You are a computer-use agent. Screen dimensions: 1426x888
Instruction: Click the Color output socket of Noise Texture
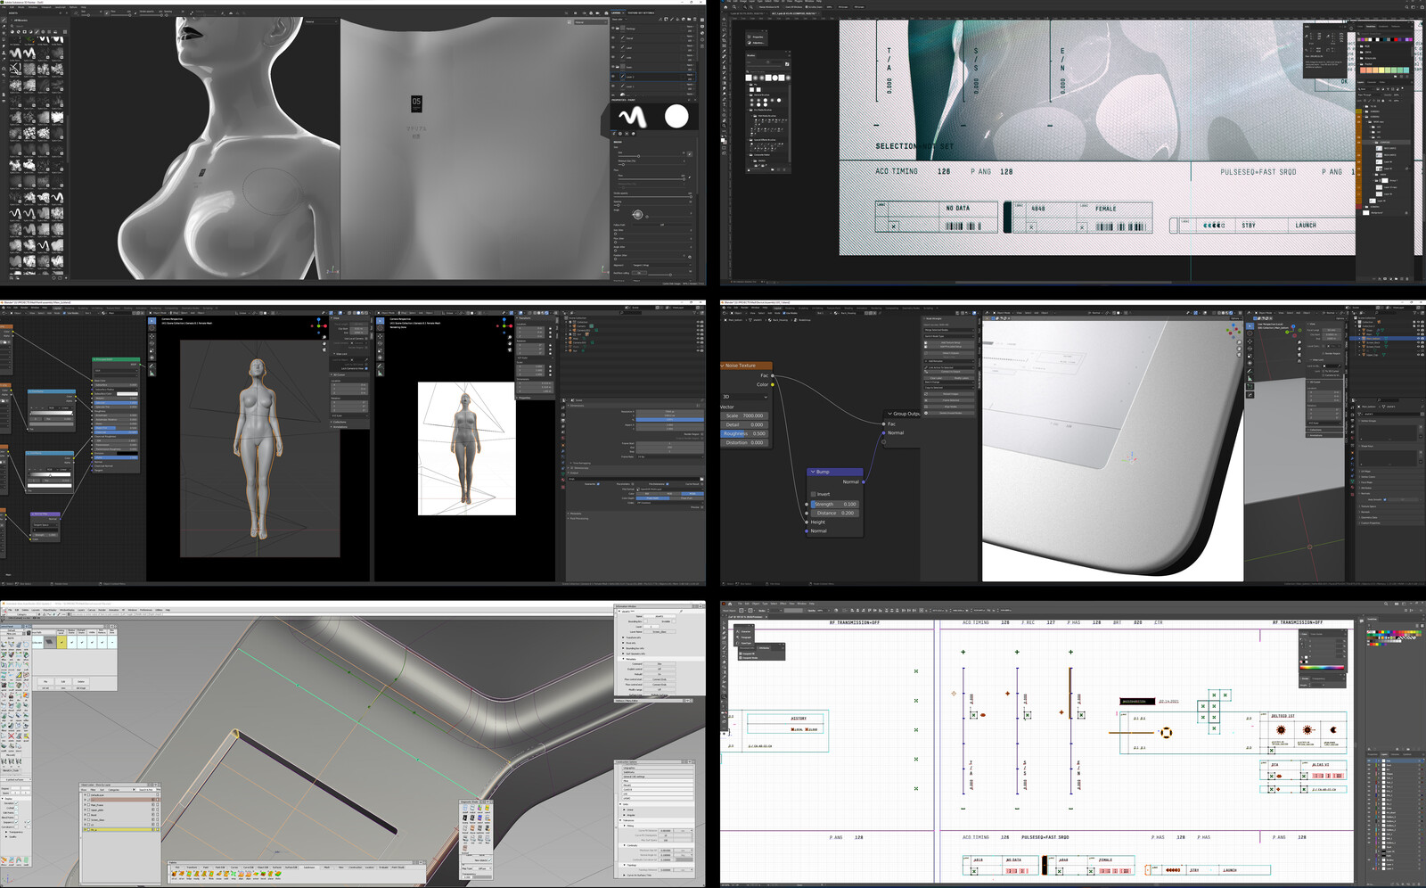point(772,384)
